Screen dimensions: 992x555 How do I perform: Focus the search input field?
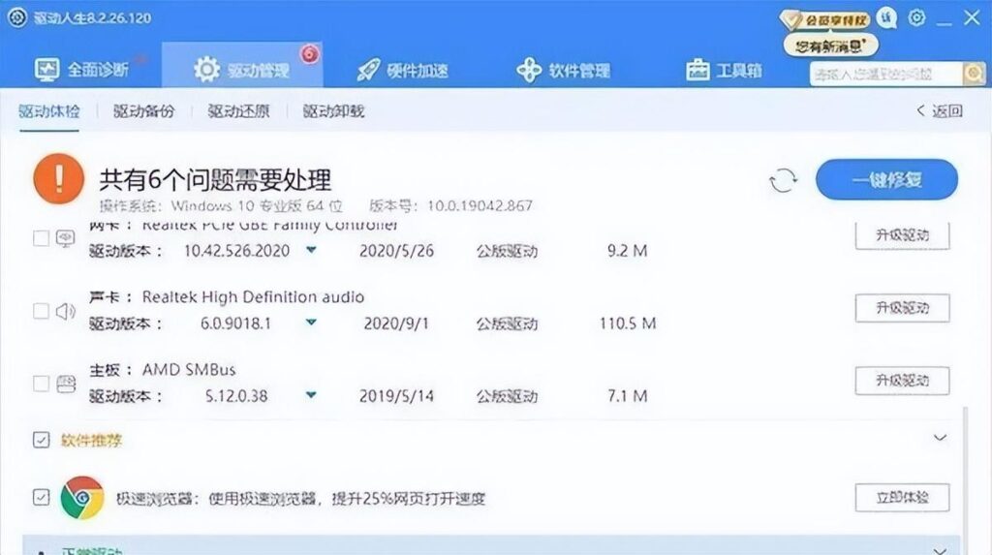click(x=885, y=74)
